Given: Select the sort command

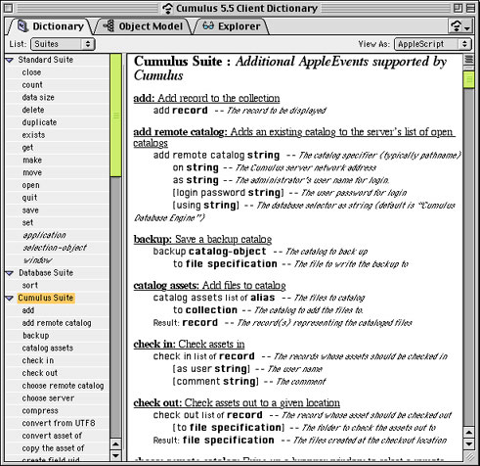Looking at the screenshot, I should click(30, 286).
